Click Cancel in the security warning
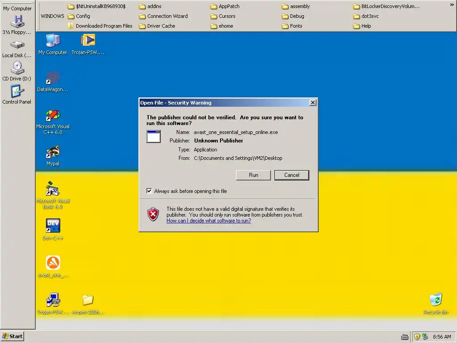 [x=292, y=175]
